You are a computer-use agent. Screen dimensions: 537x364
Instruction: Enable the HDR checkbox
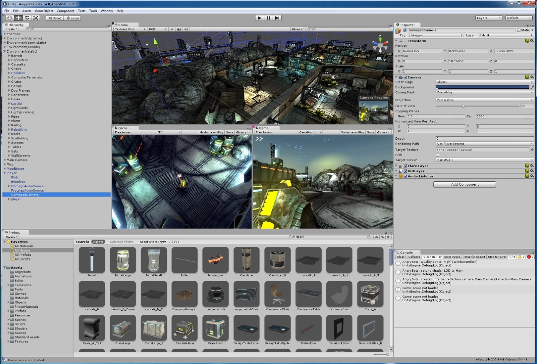(x=437, y=155)
